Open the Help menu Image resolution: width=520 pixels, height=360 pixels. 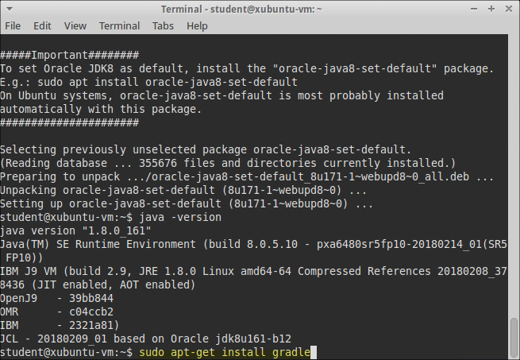[197, 25]
